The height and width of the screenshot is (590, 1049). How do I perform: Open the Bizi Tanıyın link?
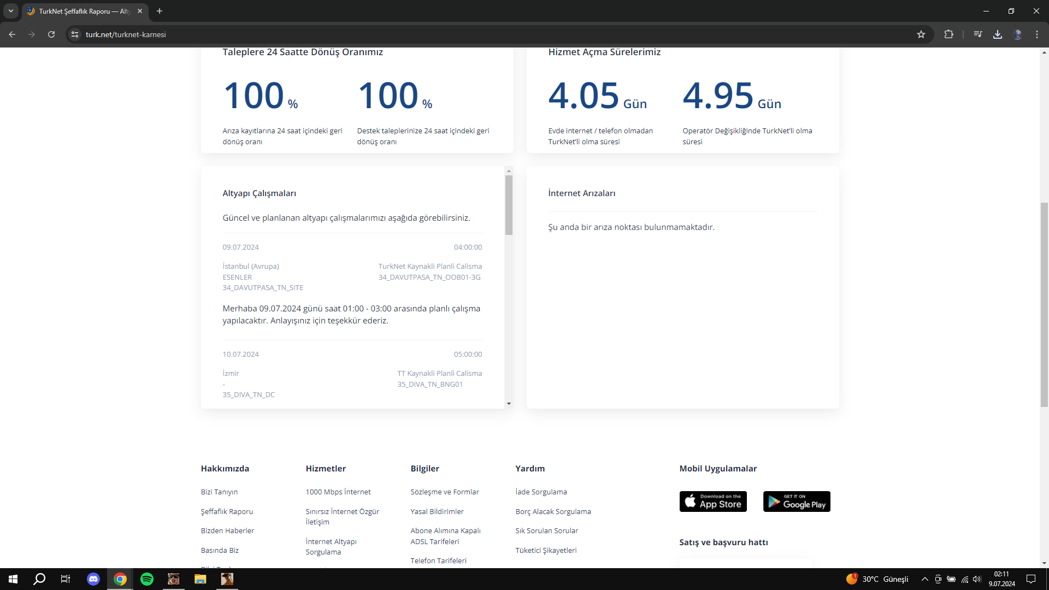pos(219,492)
